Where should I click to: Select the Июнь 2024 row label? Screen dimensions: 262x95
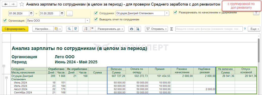20,82
